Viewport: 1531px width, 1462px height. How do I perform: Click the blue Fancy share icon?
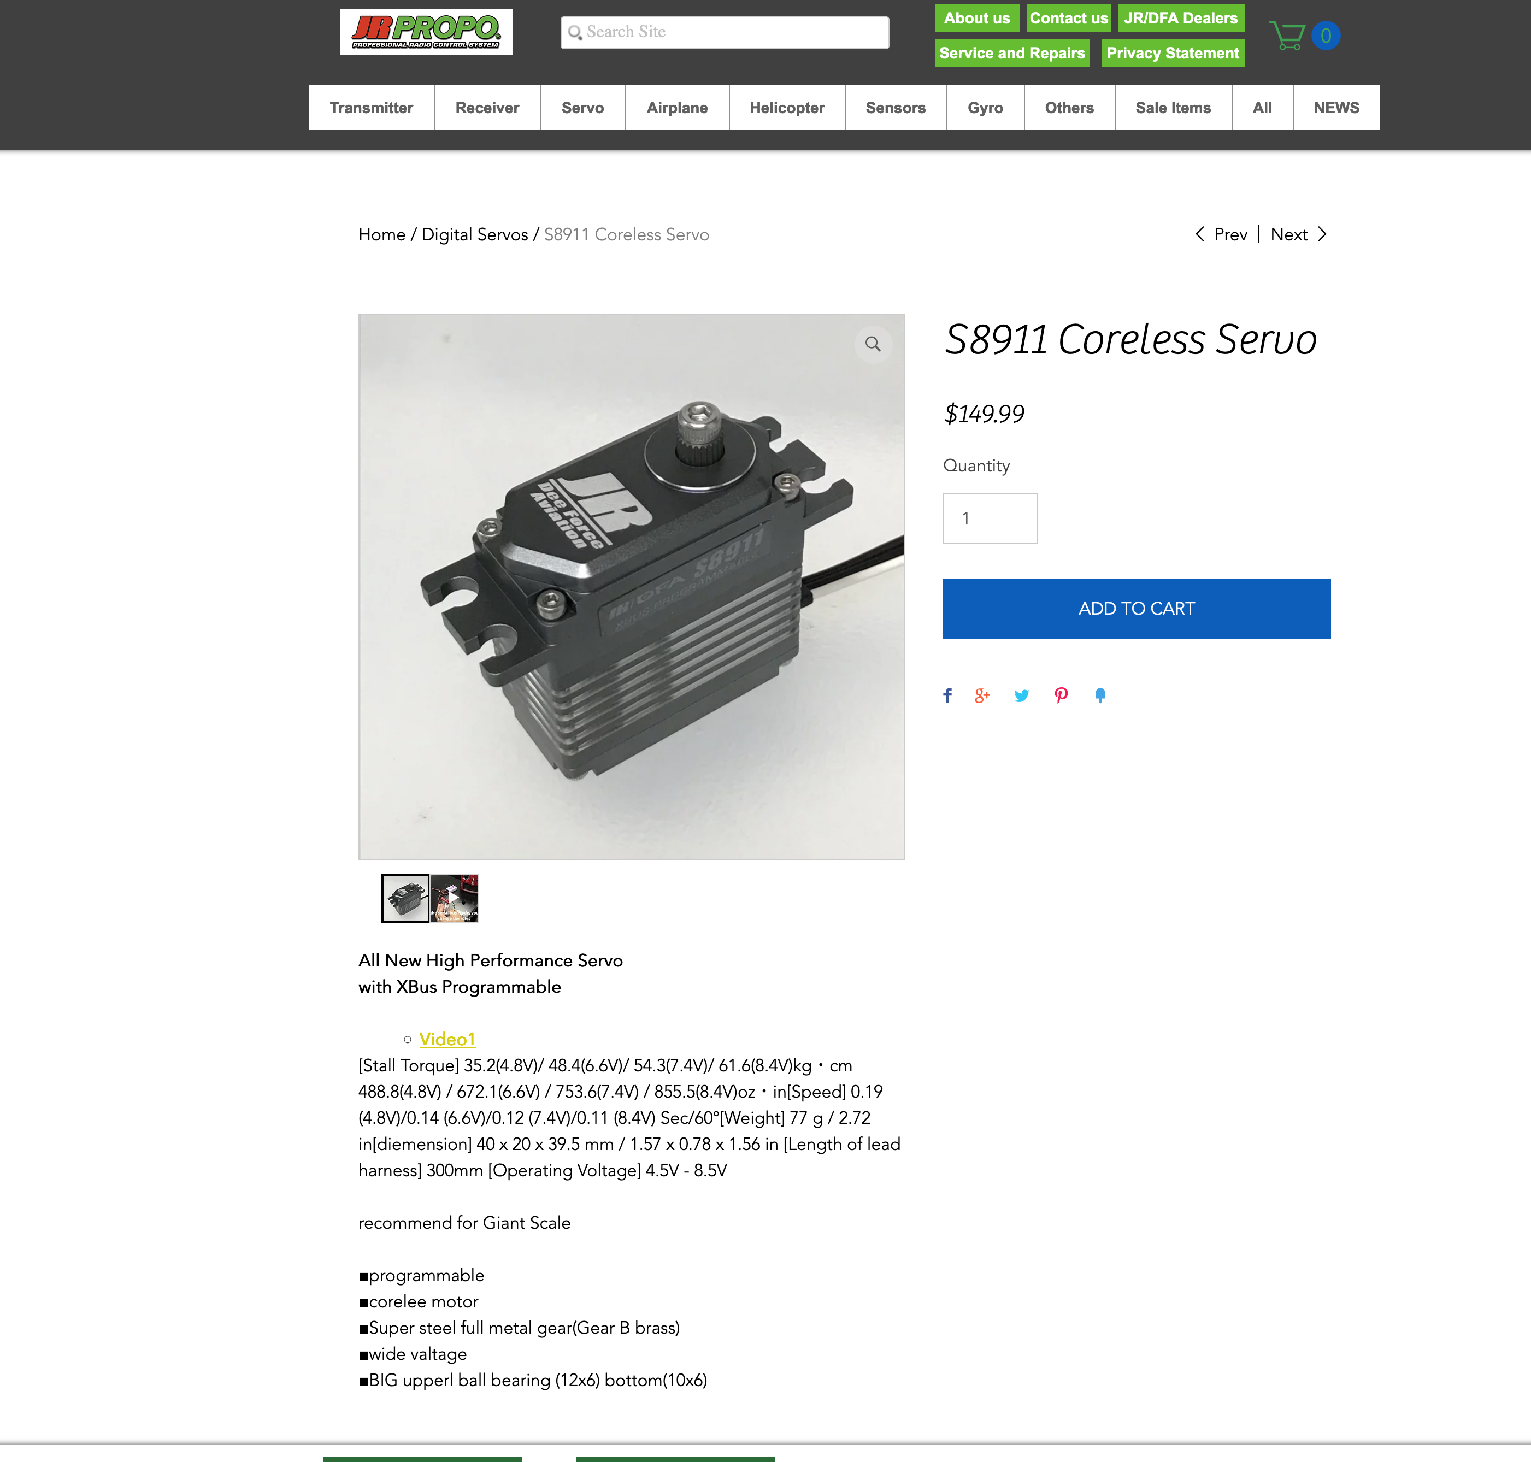tap(1100, 695)
